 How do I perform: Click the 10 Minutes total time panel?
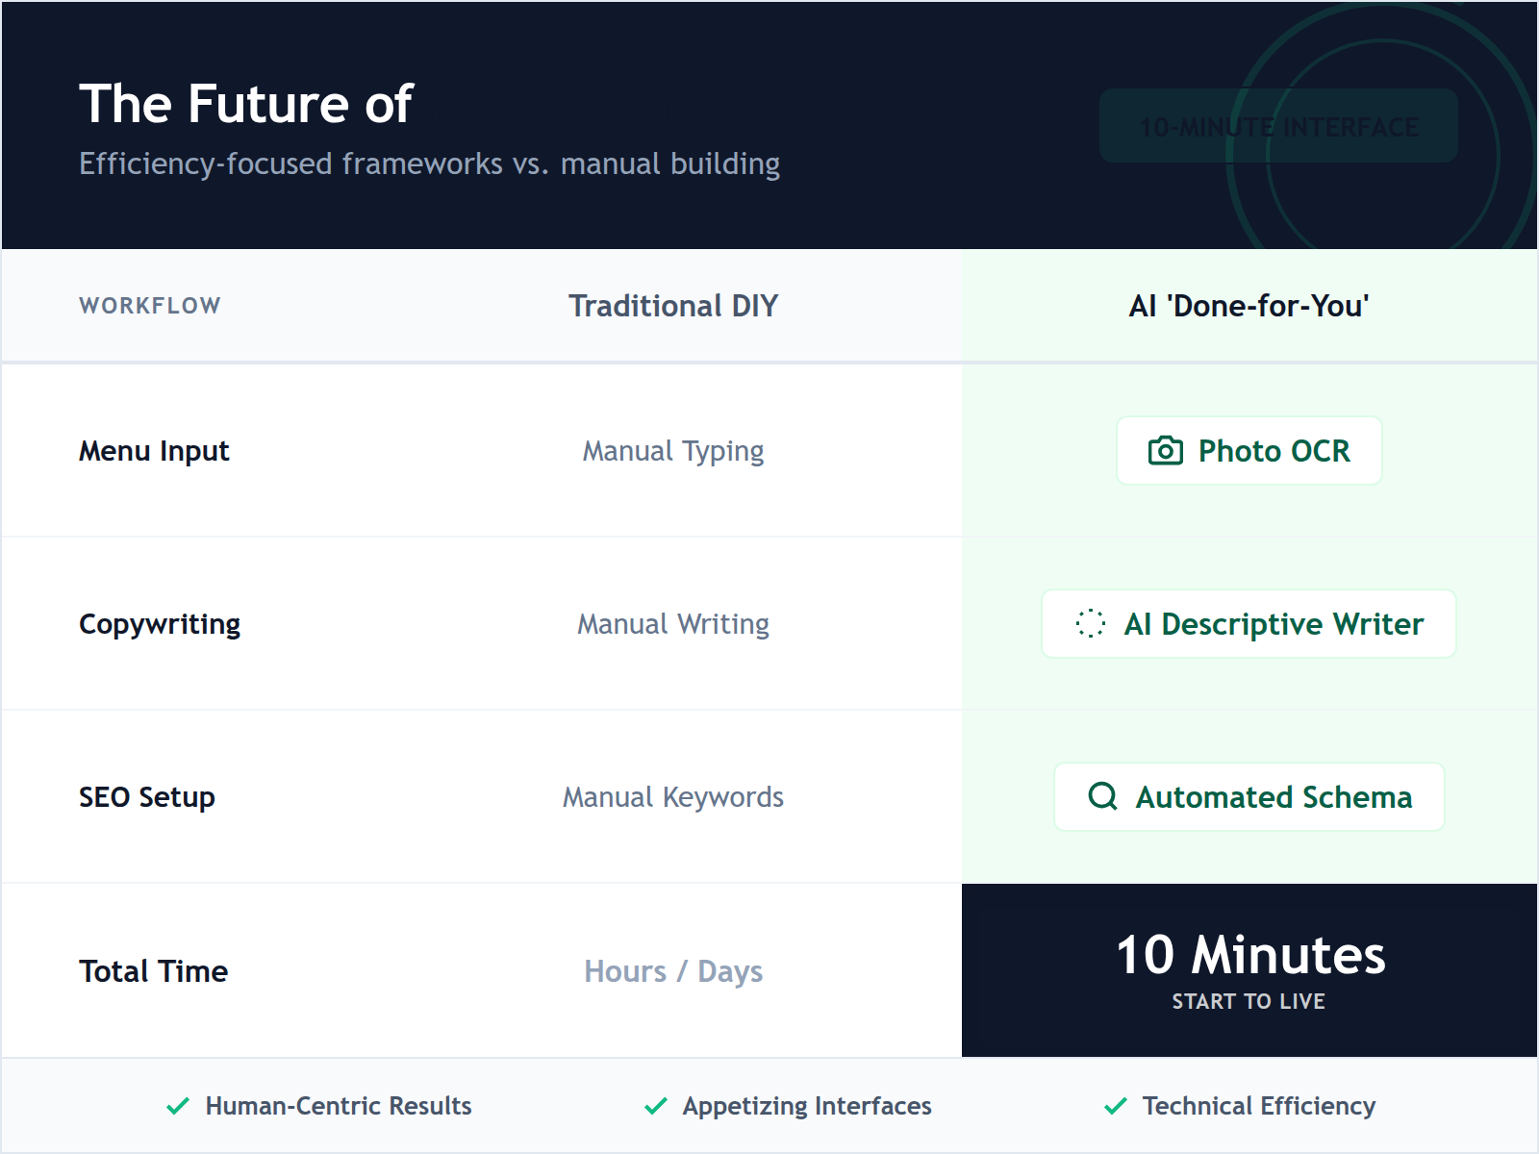1249,970
